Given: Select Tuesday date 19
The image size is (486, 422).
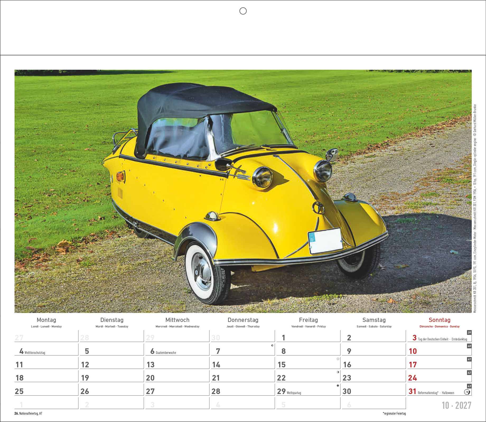Looking at the screenshot, I should (85, 378).
